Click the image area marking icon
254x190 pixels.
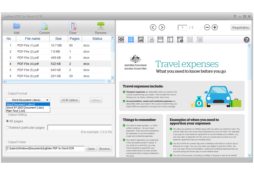pos(141,39)
